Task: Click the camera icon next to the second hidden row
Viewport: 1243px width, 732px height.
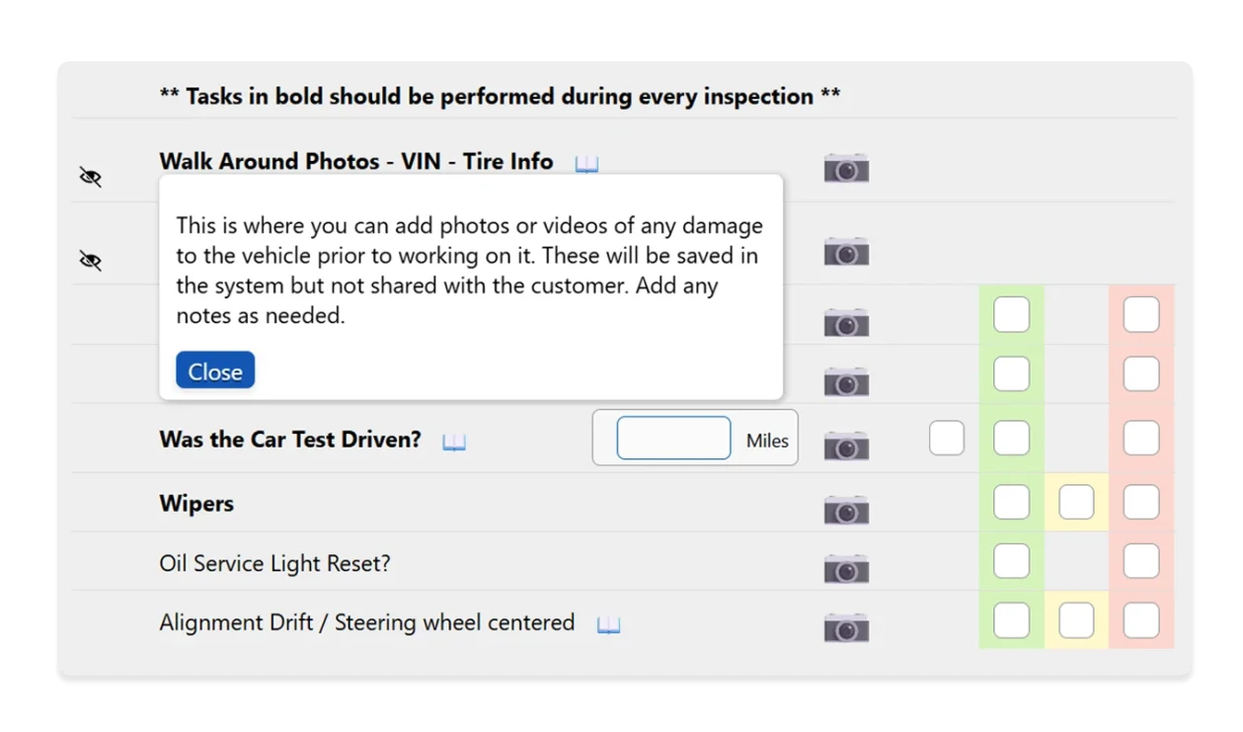Action: tap(845, 252)
